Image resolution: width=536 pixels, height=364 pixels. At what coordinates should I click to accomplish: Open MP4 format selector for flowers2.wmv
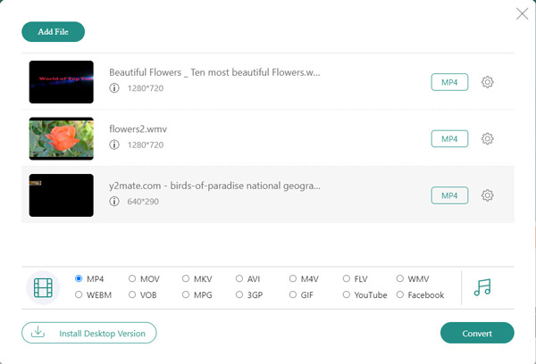[449, 138]
